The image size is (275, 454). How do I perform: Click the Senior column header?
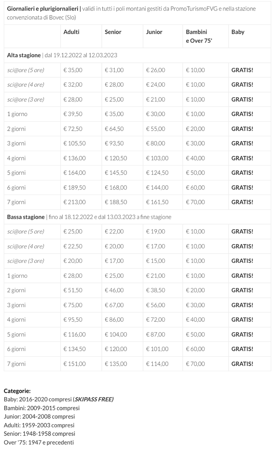tap(113, 32)
